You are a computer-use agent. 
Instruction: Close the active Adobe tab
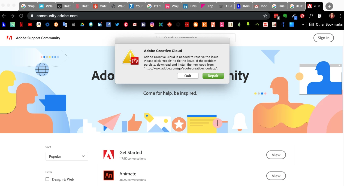point(319,6)
